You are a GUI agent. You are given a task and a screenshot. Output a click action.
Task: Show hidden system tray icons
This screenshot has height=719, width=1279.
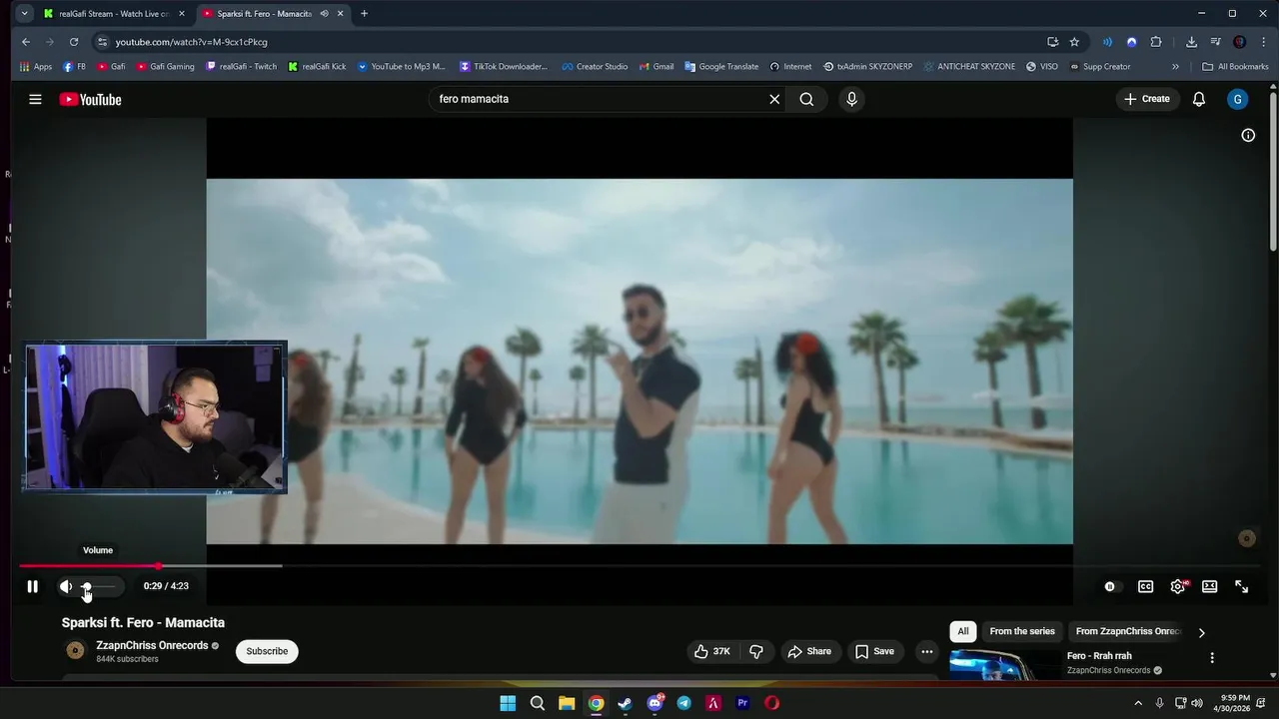1137,703
